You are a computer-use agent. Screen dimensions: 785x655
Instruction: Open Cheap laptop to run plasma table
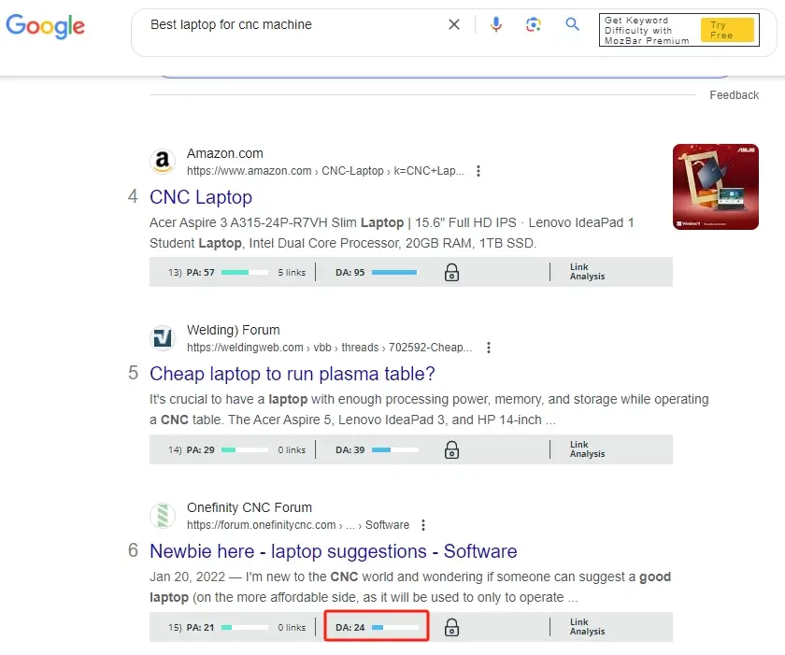(293, 374)
